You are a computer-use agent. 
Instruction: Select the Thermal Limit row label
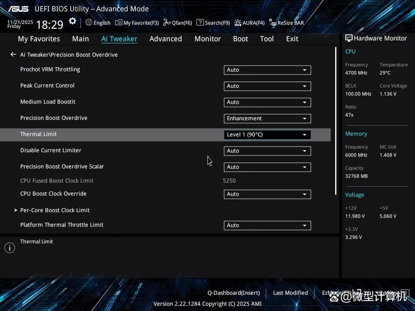click(39, 134)
